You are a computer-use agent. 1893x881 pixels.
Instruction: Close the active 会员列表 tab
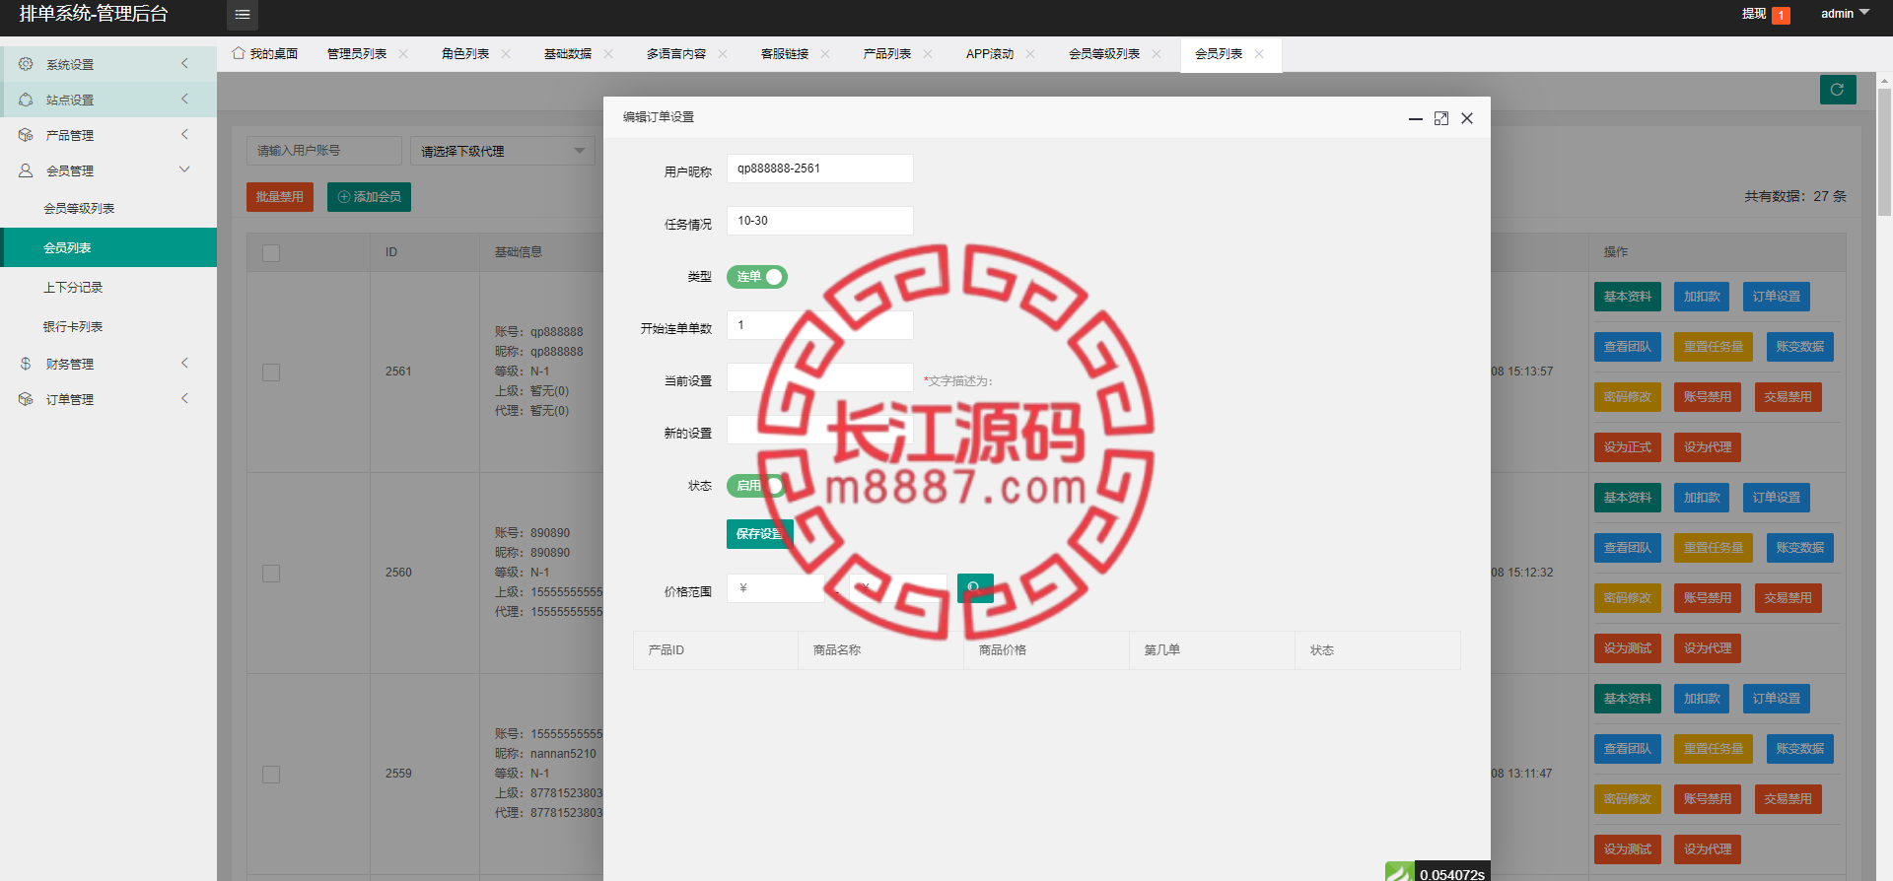click(1259, 54)
